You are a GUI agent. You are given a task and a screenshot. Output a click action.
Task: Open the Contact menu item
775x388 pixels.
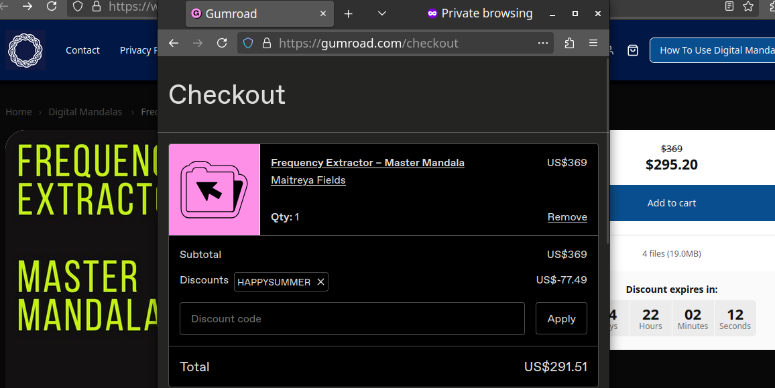coord(82,50)
